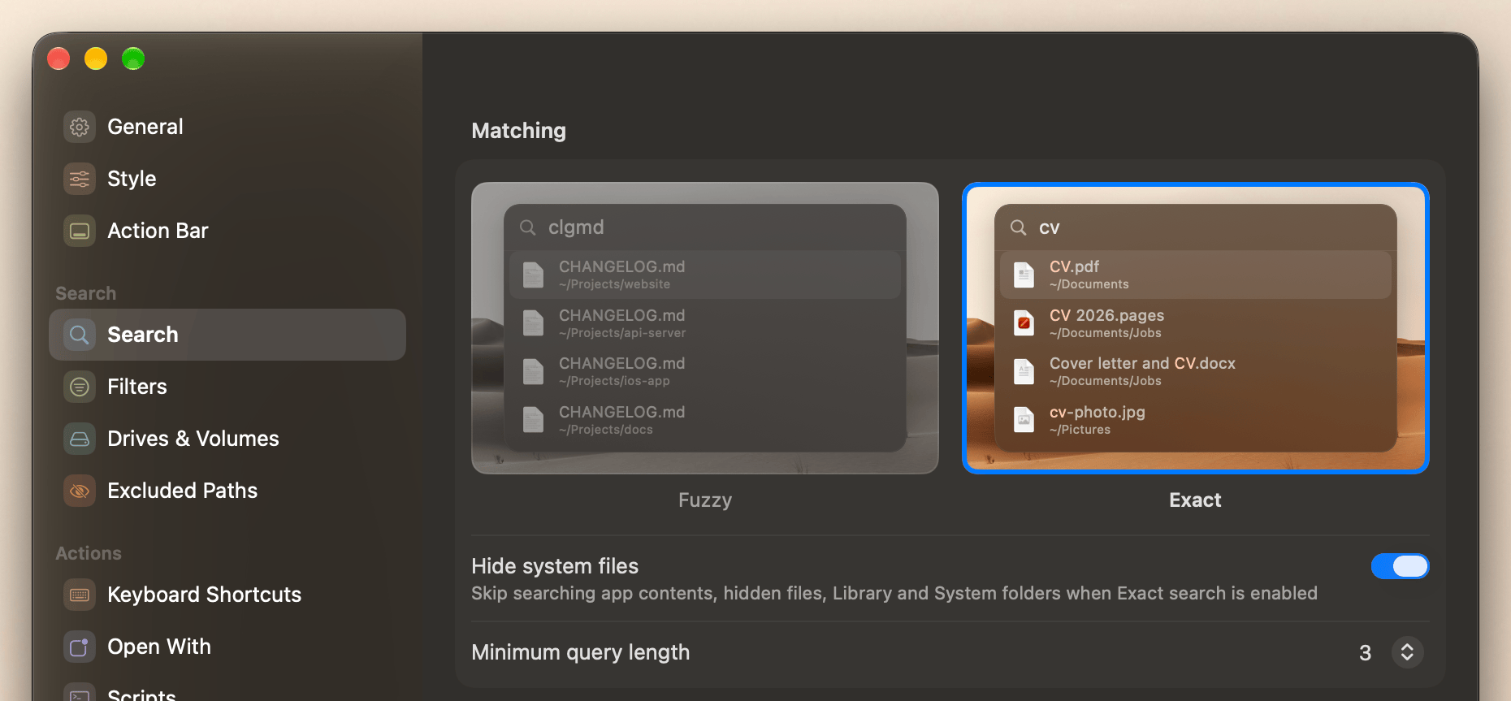Viewport: 1511px width, 701px height.
Task: Click the Scripts terminal icon
Action: point(80,693)
